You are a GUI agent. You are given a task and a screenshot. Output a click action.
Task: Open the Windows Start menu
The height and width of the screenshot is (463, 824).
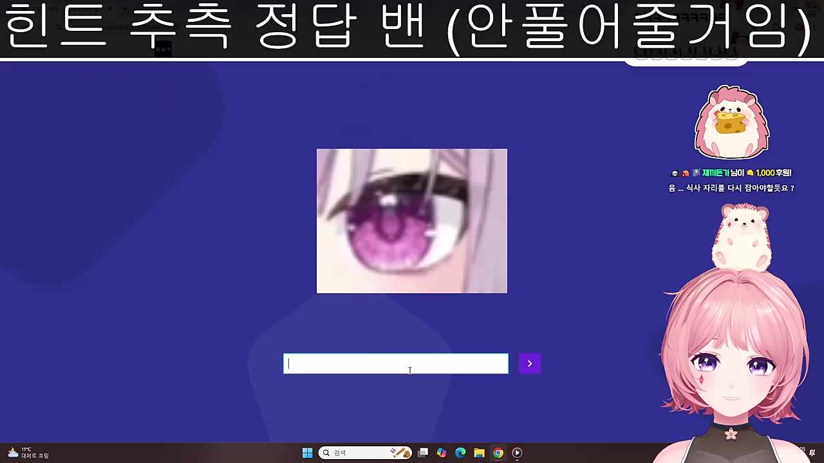coord(307,453)
